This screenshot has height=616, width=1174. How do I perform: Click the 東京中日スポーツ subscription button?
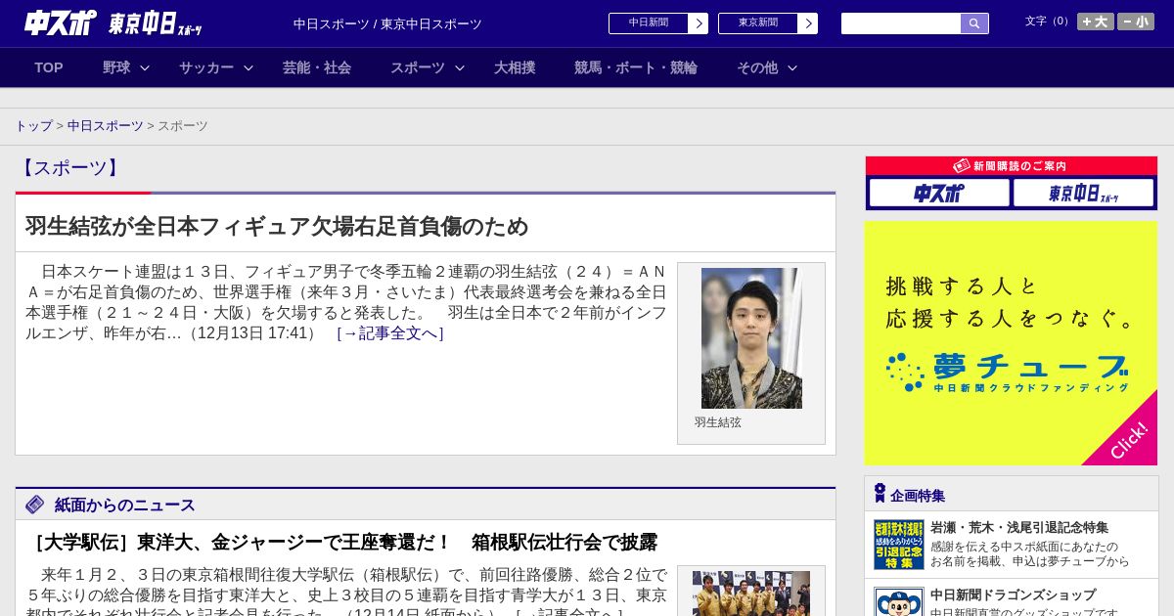[x=1083, y=193]
